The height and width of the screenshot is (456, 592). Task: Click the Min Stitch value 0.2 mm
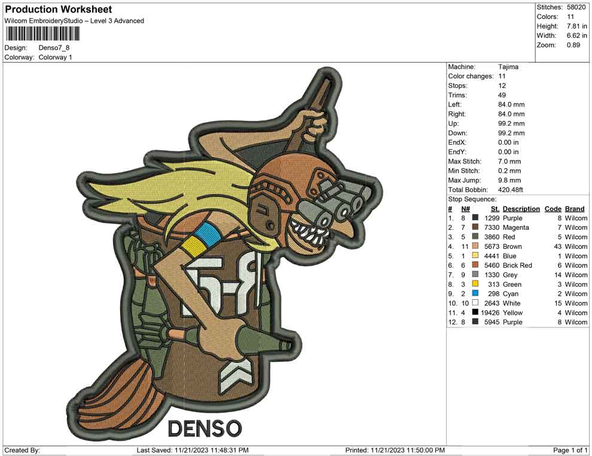509,171
